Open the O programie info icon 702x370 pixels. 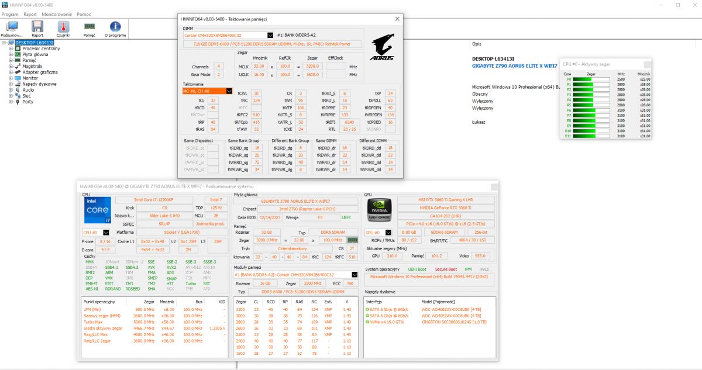pos(115,26)
